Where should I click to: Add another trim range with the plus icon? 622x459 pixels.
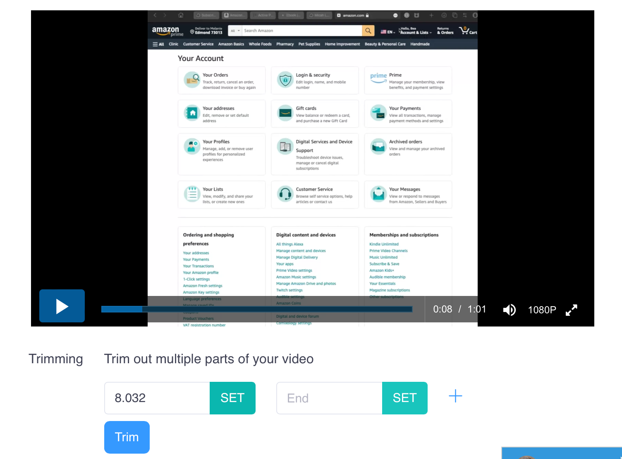pyautogui.click(x=455, y=396)
